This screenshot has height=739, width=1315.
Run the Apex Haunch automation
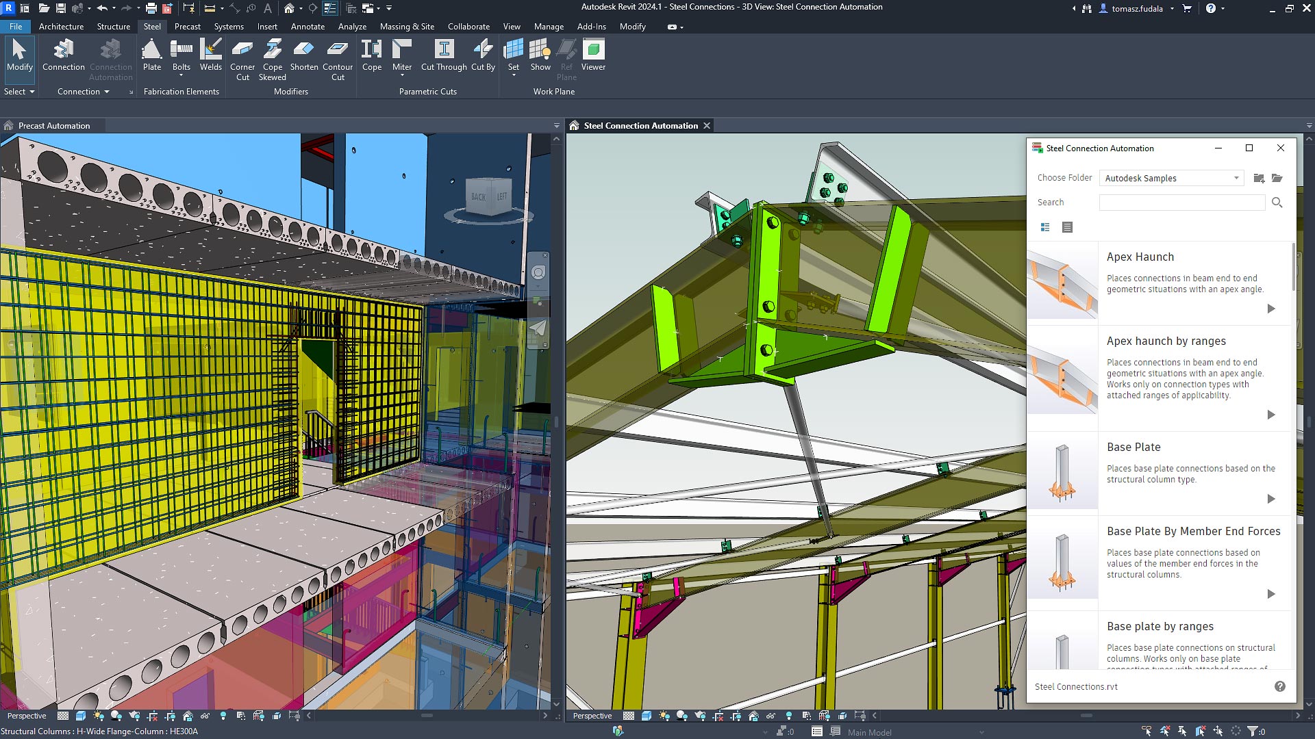[1270, 309]
